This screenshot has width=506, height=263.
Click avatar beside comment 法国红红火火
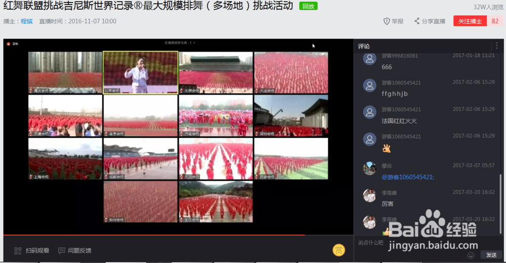click(x=369, y=112)
